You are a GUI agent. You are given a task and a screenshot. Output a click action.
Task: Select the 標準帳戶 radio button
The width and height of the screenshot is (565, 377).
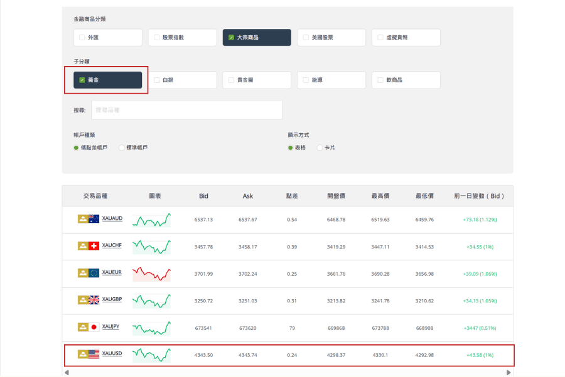point(121,147)
